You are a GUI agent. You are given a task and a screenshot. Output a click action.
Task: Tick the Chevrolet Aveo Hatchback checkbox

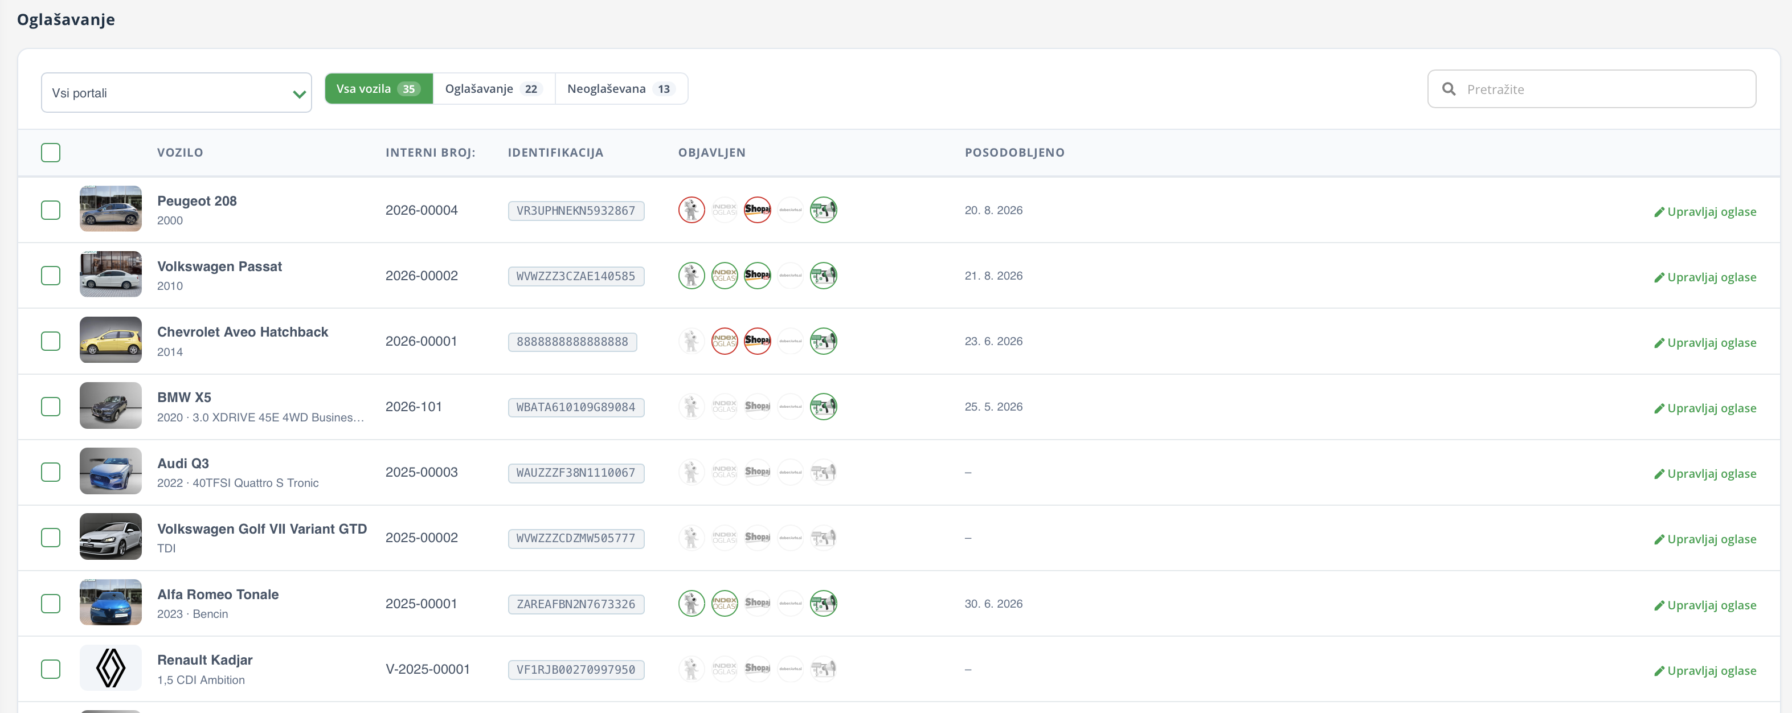point(51,341)
